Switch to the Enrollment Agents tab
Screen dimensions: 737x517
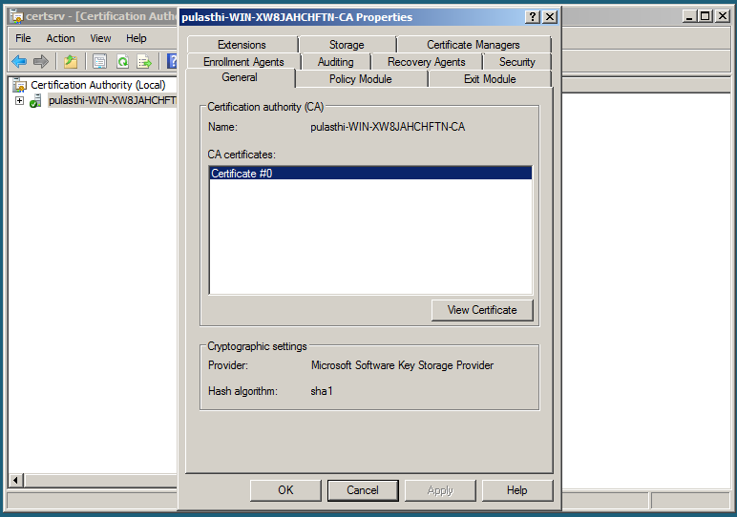coord(243,62)
